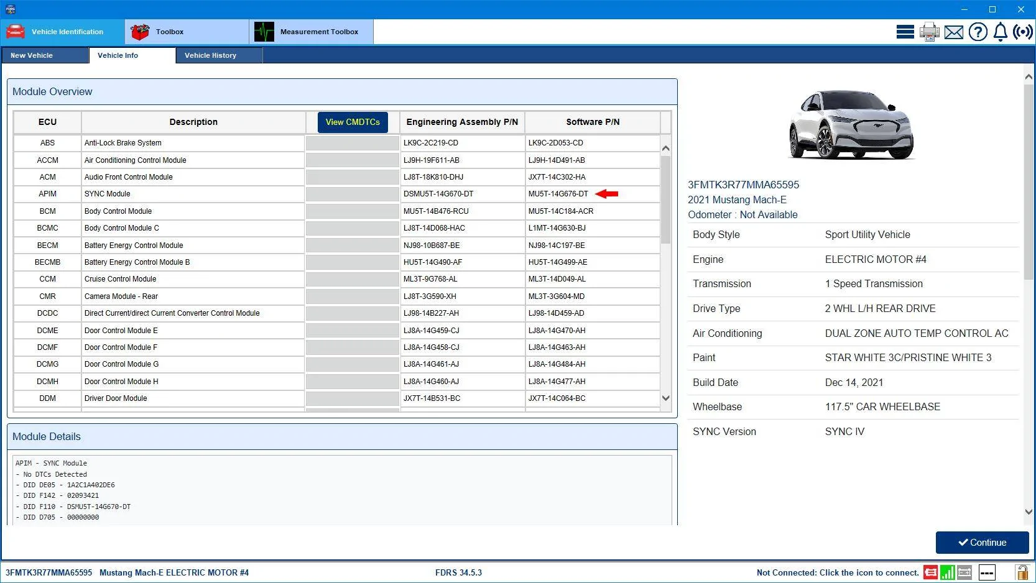Select the Door Control Module H row
Image resolution: width=1036 pixels, height=583 pixels.
[336, 382]
